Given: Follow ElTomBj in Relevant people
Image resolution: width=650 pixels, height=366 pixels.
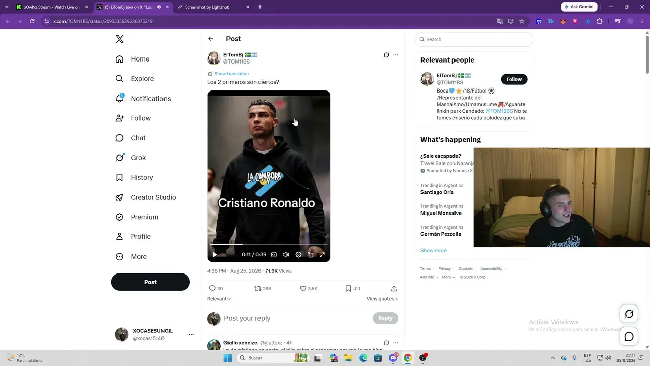Looking at the screenshot, I should pos(514,79).
